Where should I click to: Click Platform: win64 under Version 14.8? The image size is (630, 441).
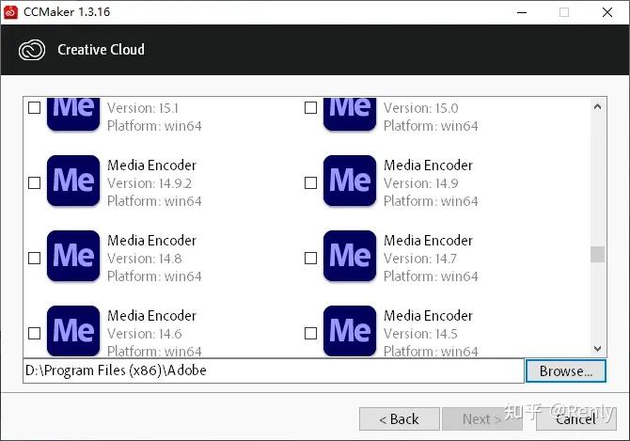click(x=154, y=276)
